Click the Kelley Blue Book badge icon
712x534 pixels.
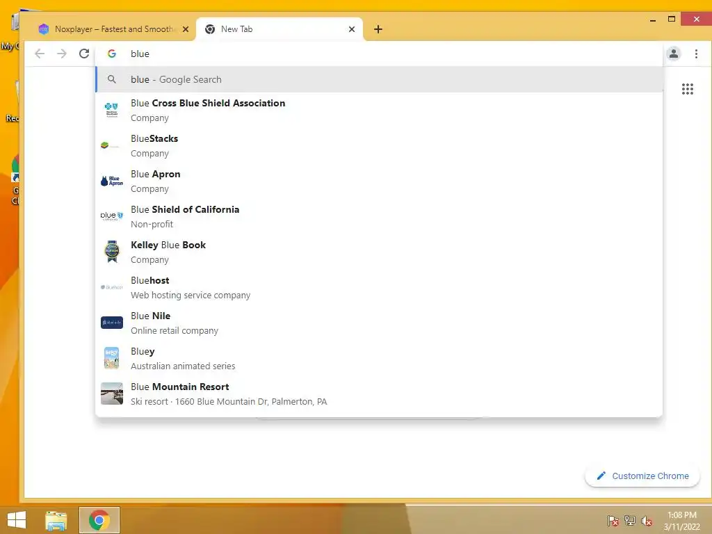[x=112, y=252]
